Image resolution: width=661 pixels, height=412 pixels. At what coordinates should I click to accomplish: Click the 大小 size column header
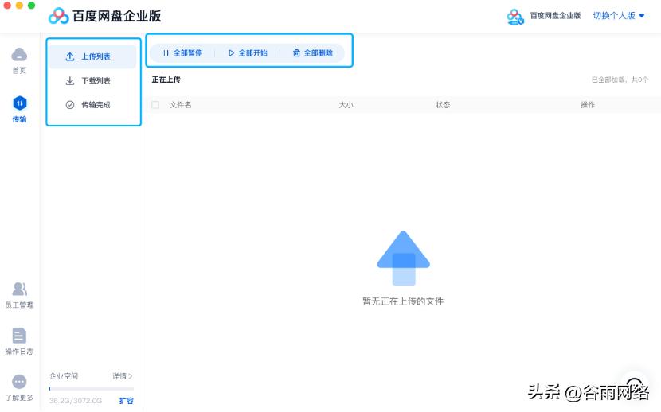[x=346, y=105]
